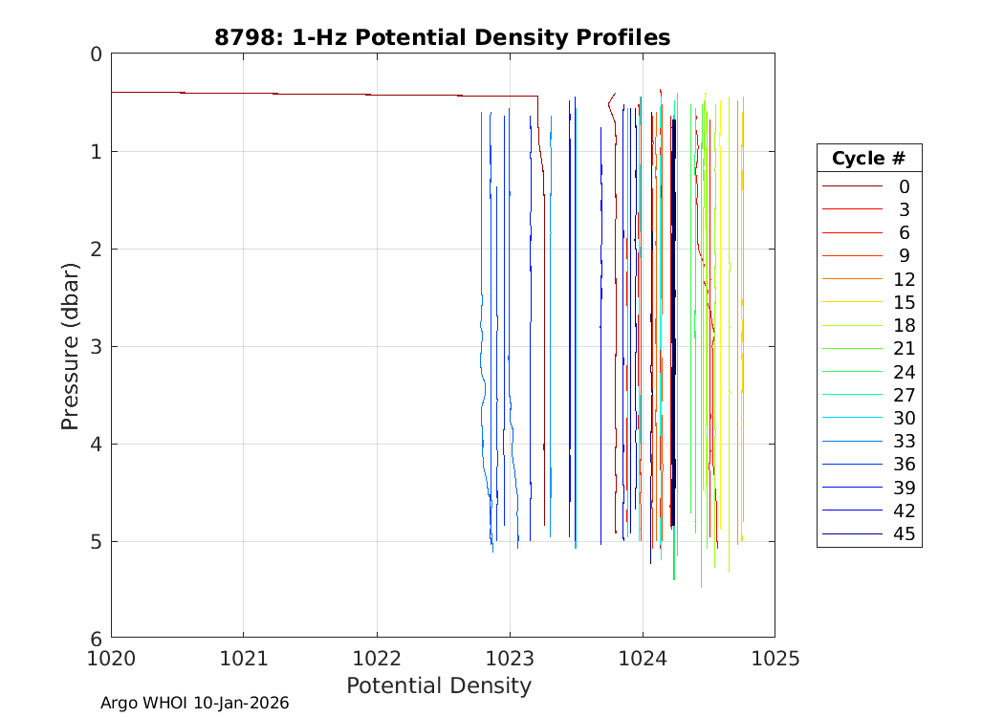Choose legend entry label '36'
The height and width of the screenshot is (717, 1004).
(x=904, y=465)
